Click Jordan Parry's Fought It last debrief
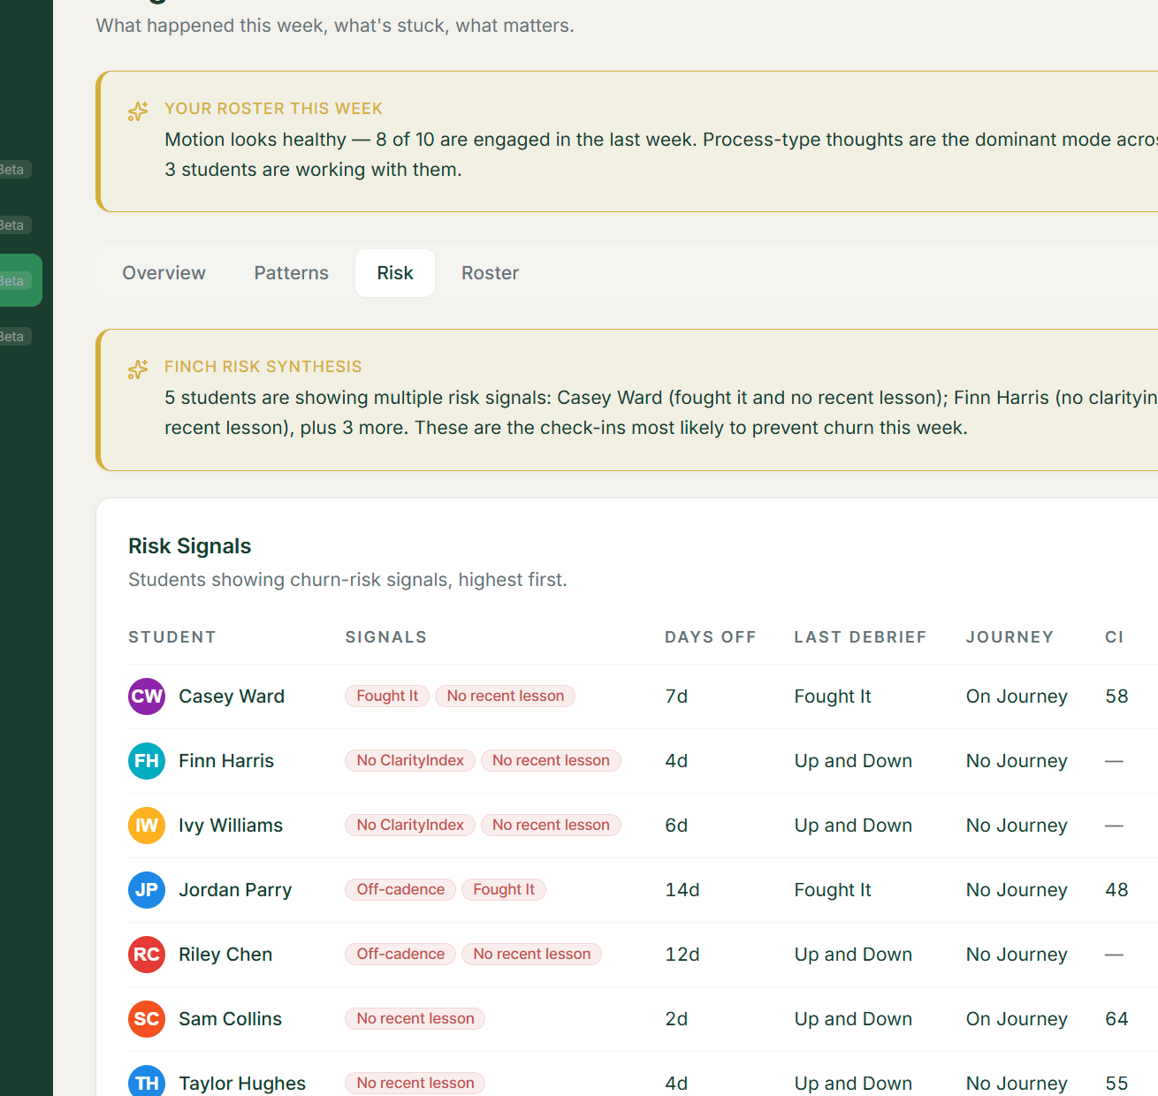Image resolution: width=1158 pixels, height=1096 pixels. click(x=833, y=890)
